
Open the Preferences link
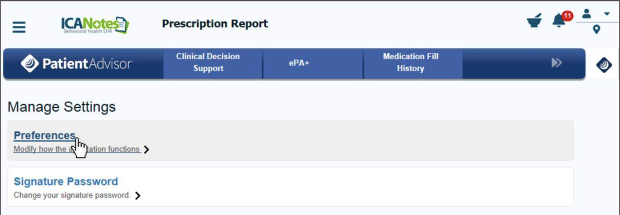44,135
